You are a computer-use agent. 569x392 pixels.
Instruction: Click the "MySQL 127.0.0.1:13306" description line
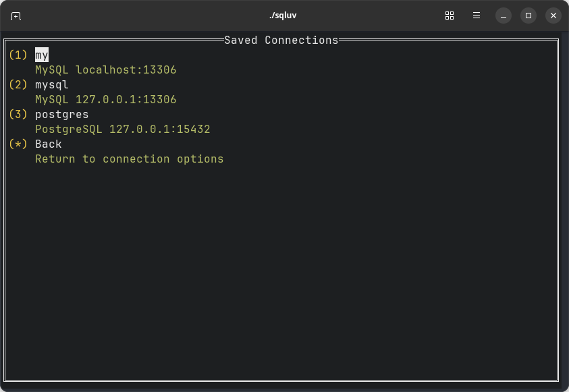pos(106,99)
